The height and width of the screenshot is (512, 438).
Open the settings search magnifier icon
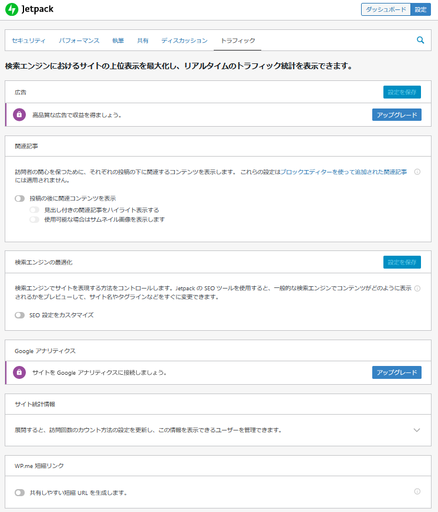[420, 40]
